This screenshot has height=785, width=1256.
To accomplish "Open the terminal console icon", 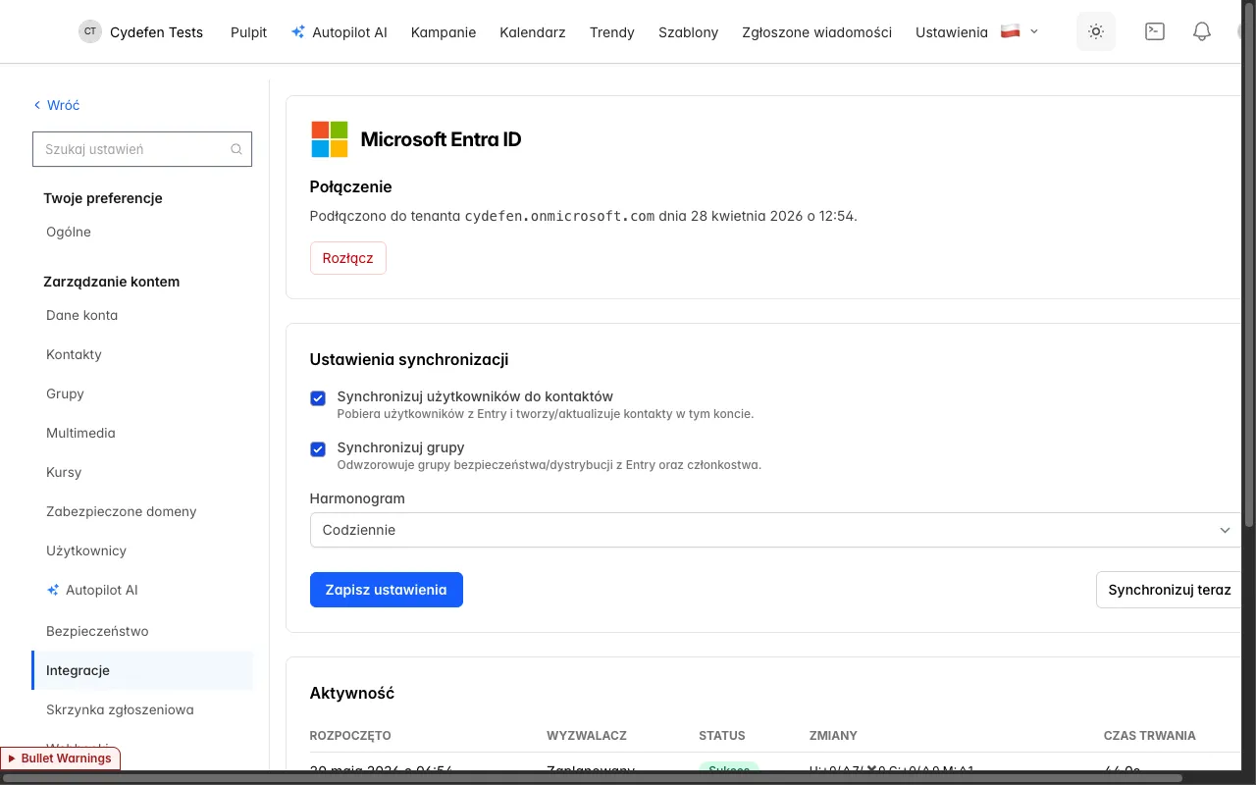I will pos(1155,31).
